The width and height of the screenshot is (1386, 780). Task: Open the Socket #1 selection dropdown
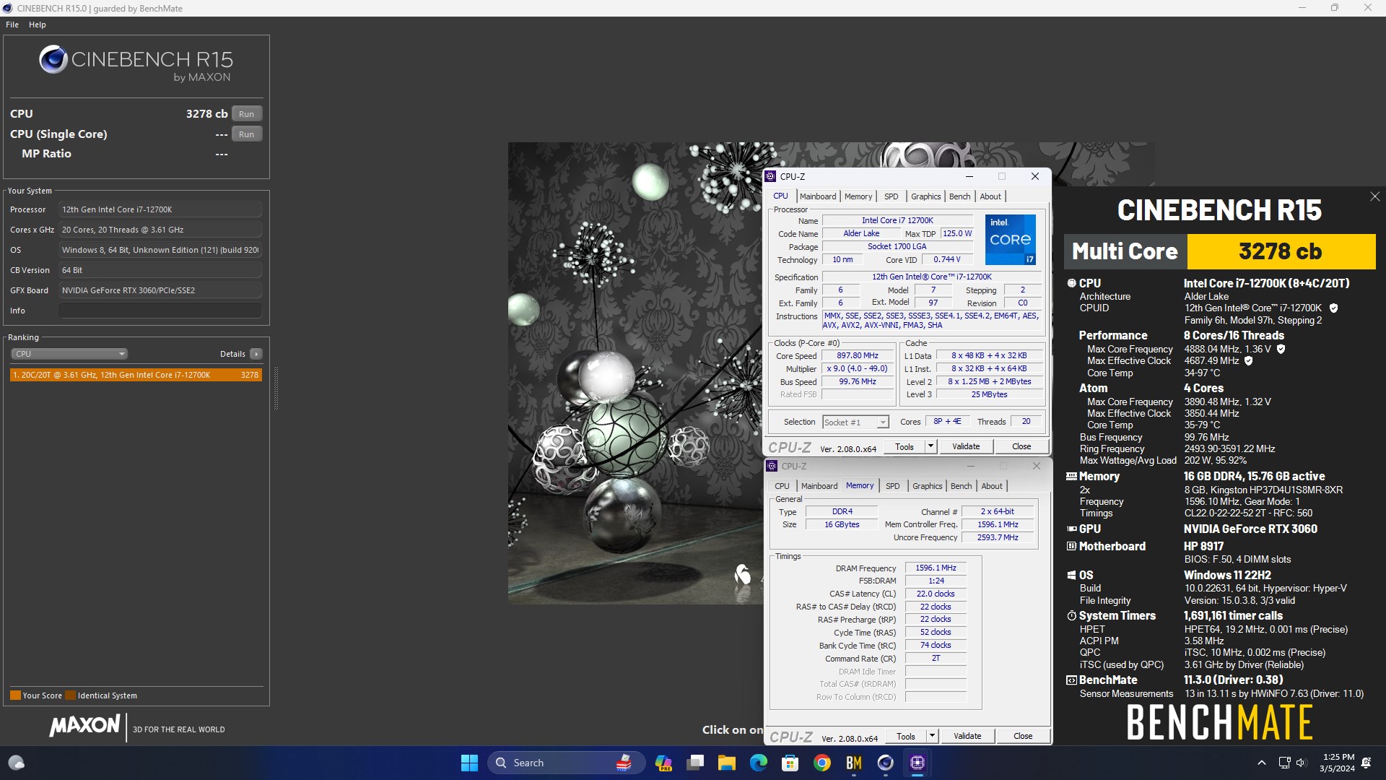coord(855,422)
